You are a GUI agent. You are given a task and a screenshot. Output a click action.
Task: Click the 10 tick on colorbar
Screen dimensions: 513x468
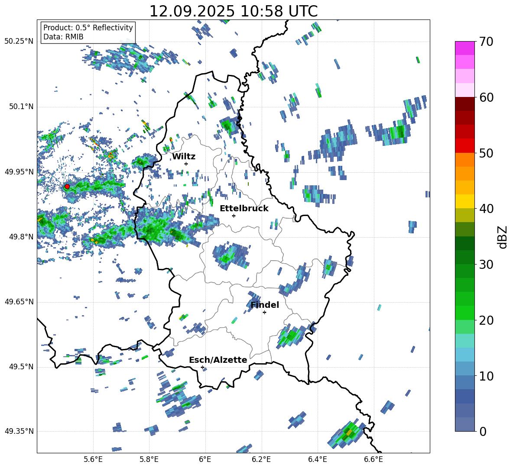486,376
